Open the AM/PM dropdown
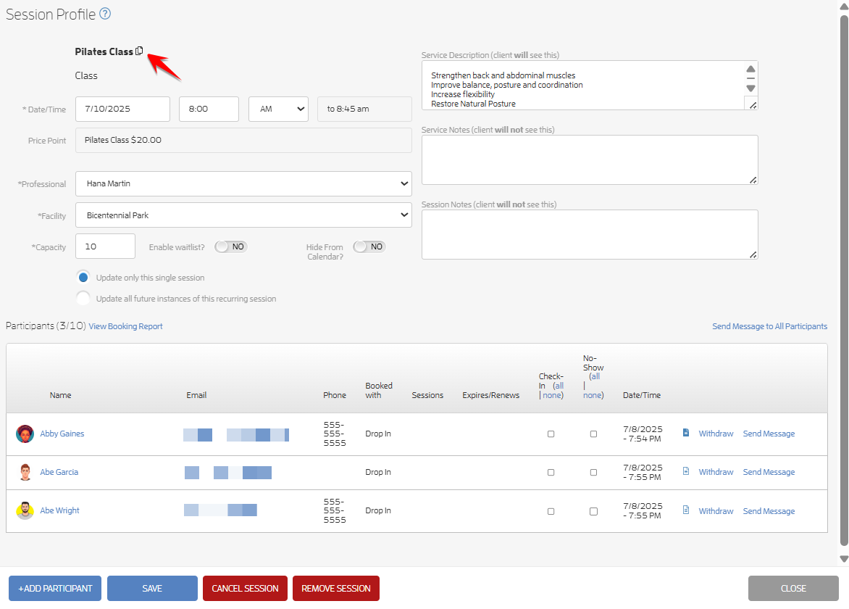This screenshot has height=609, width=849. tap(278, 109)
